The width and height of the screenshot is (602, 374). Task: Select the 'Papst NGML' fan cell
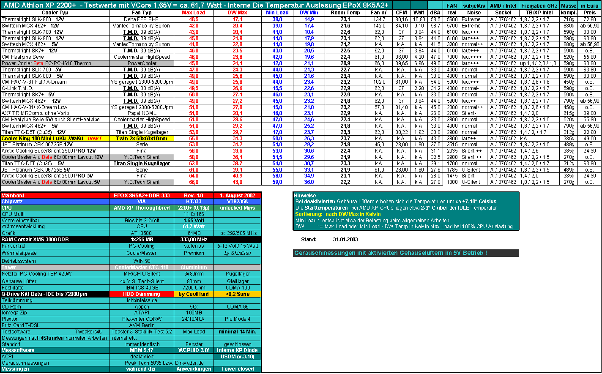(142, 113)
